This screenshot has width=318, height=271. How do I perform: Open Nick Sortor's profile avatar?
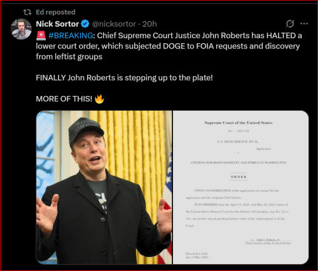tap(21, 29)
